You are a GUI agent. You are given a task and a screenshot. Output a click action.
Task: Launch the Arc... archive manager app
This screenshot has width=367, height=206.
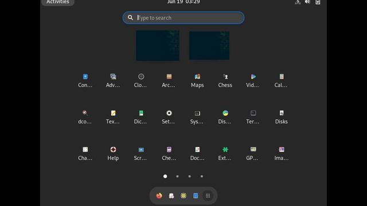[x=169, y=80]
